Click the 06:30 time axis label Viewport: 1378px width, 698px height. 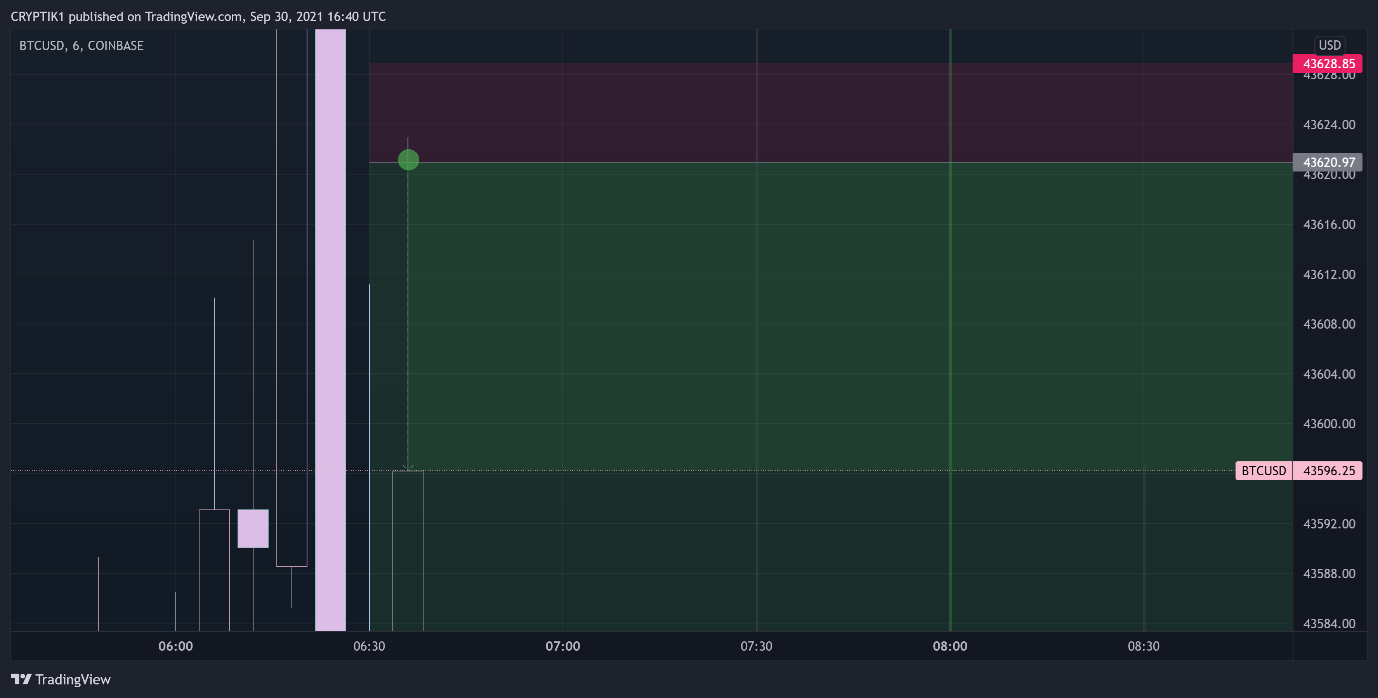[x=369, y=646]
